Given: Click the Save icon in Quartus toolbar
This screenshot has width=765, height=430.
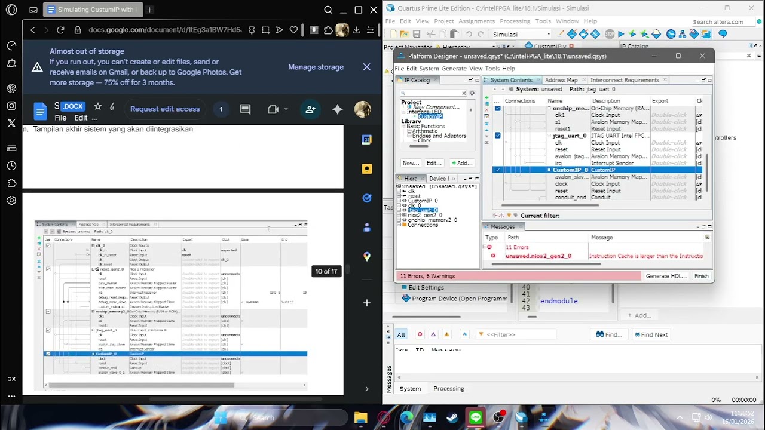Looking at the screenshot, I should (x=417, y=34).
